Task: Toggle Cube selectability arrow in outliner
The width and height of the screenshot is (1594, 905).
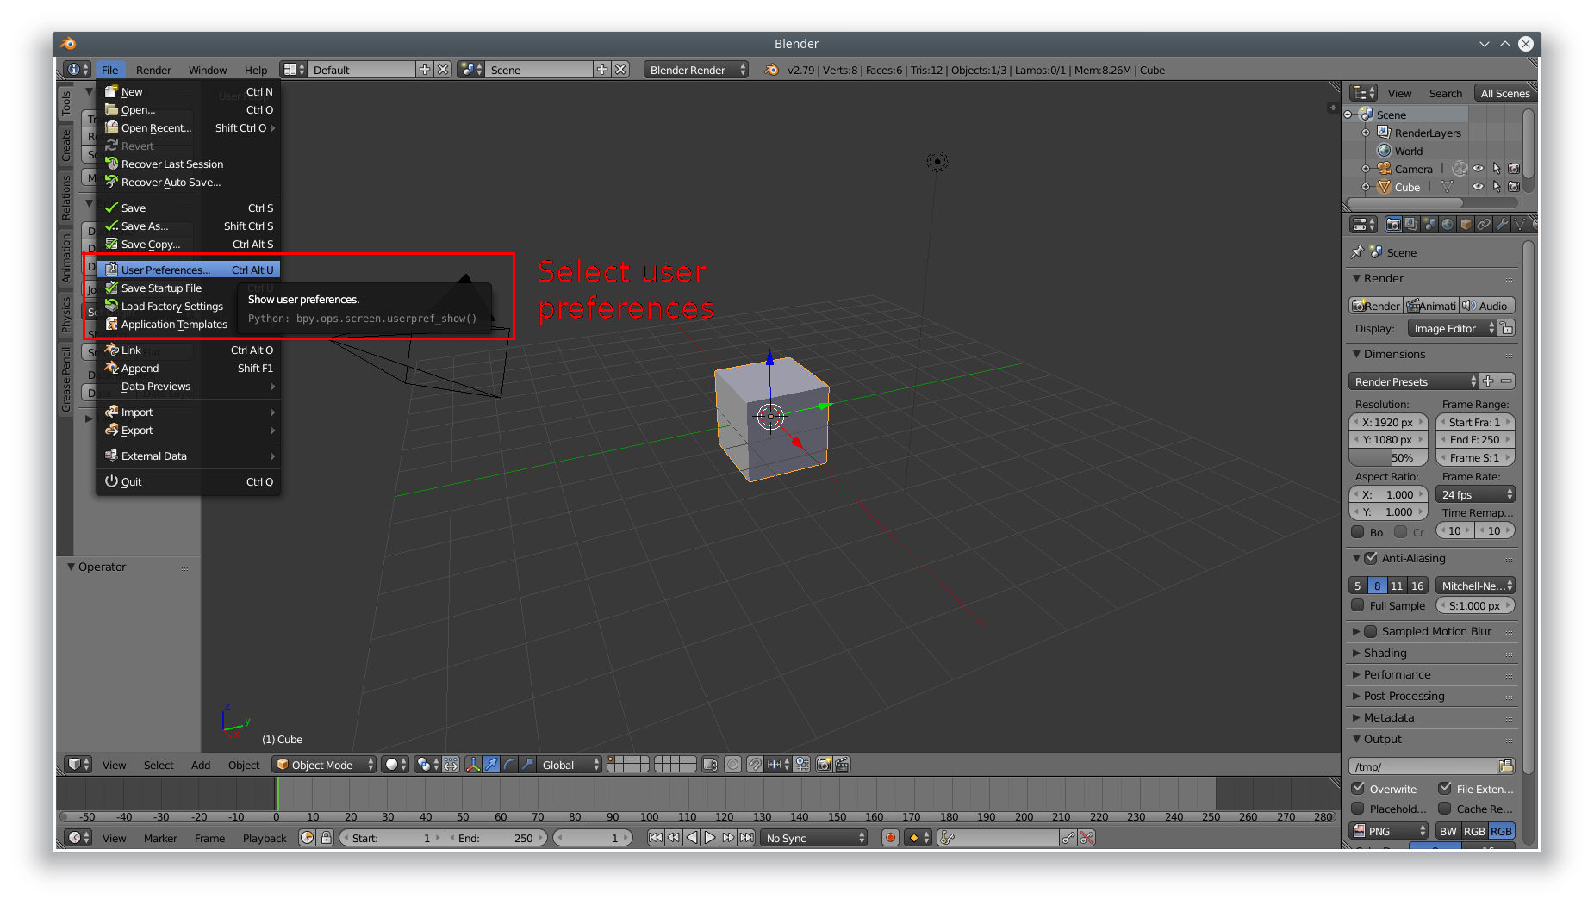Action: (x=1497, y=187)
